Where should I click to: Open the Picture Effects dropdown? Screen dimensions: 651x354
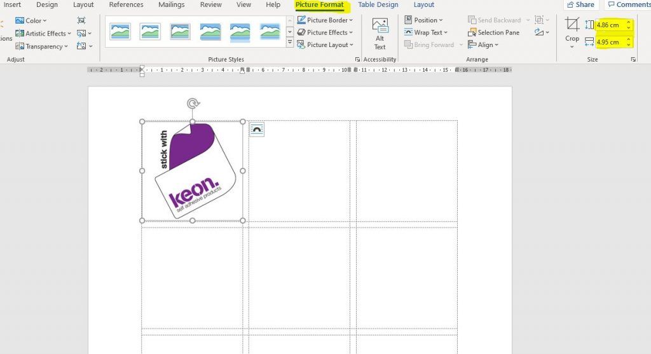325,32
